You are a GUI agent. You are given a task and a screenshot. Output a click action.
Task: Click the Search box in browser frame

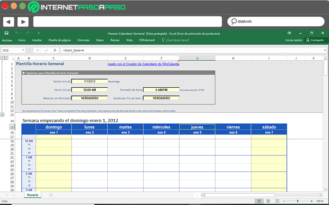276,21
